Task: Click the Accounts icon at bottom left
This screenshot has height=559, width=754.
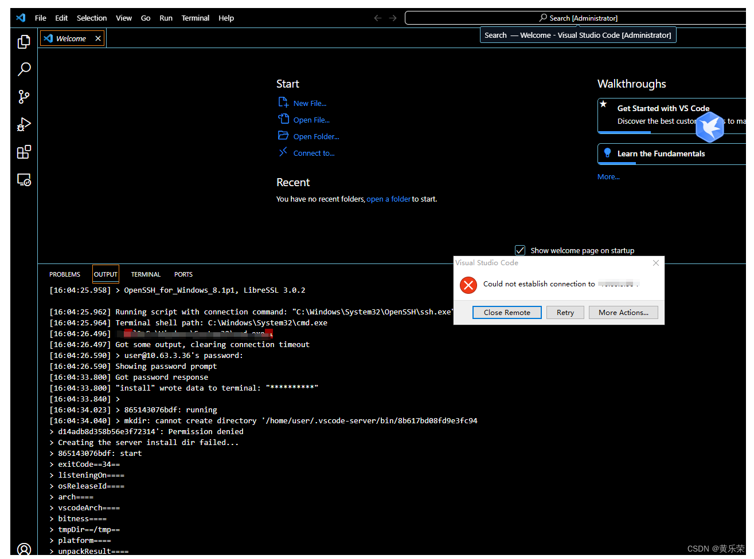Action: coord(24,548)
